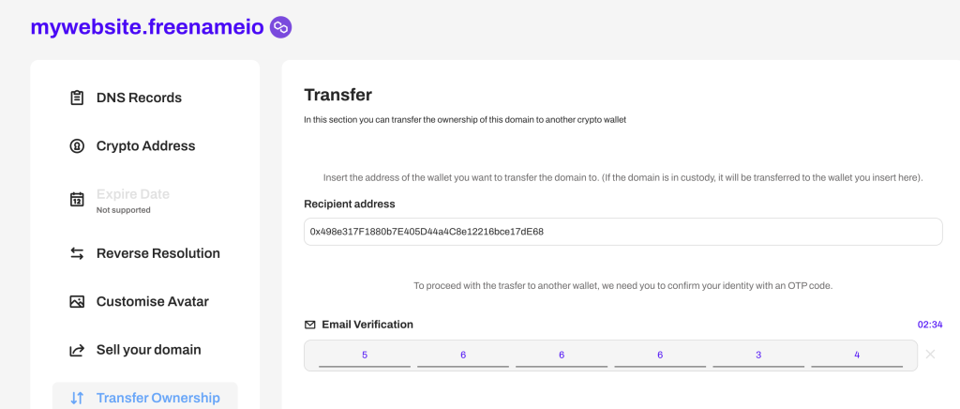Click the Customise Avatar image icon

click(77, 302)
